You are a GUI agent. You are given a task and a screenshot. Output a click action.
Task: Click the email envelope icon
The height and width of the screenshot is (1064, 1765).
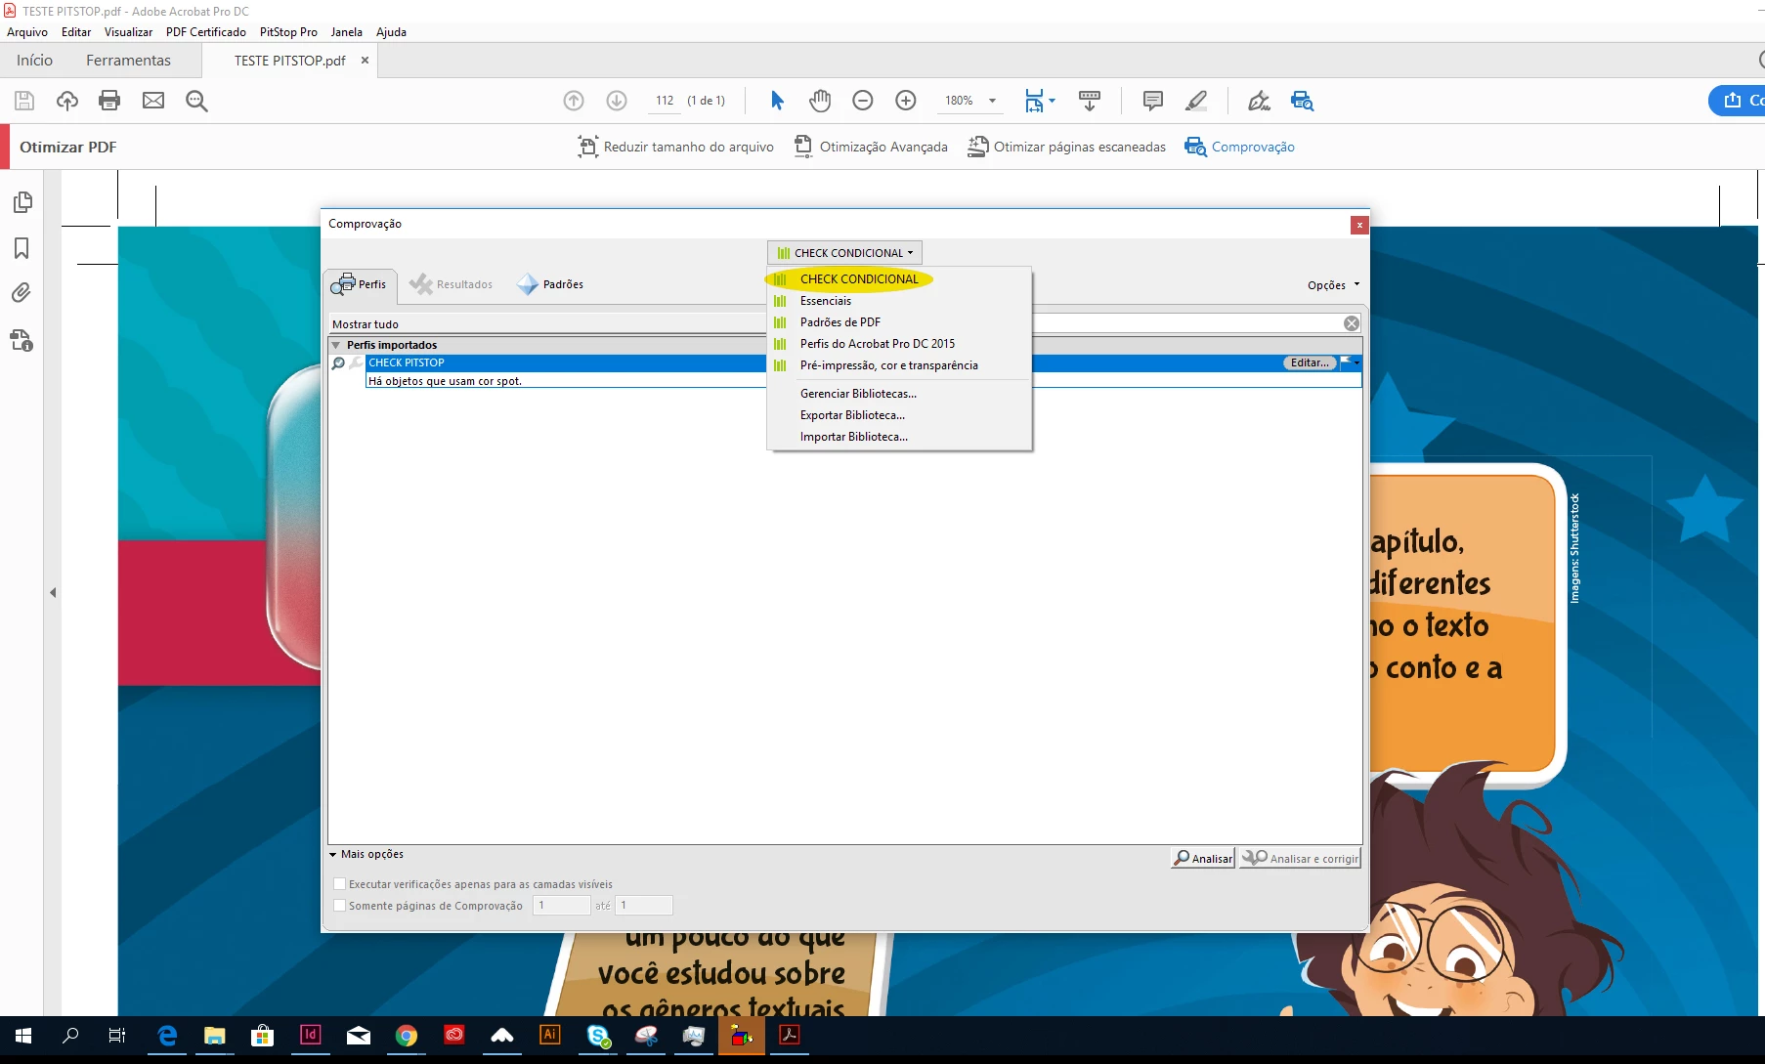[x=153, y=101]
